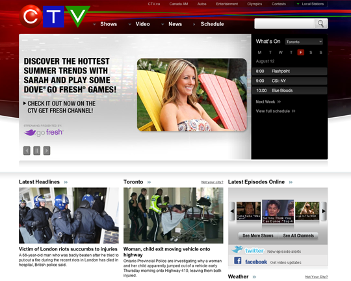Click the London riots police photo
Image resolution: width=351 pixels, height=281 pixels.
tap(69, 215)
